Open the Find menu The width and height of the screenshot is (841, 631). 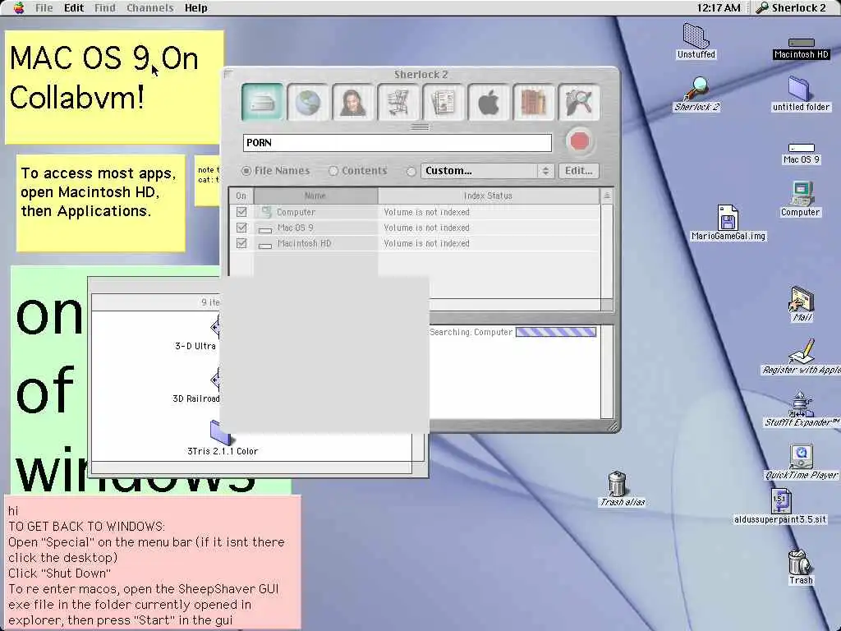[105, 7]
